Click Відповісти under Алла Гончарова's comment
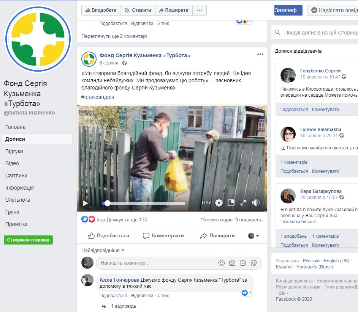The height and width of the screenshot is (312, 358). point(142,296)
